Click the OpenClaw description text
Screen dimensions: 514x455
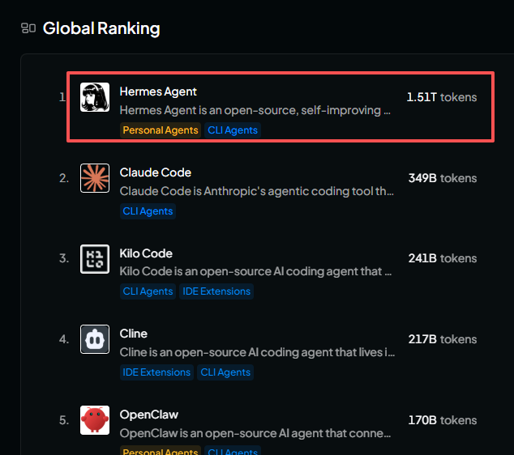click(255, 433)
